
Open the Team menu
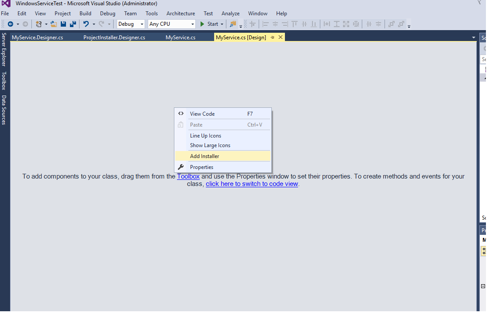[130, 14]
